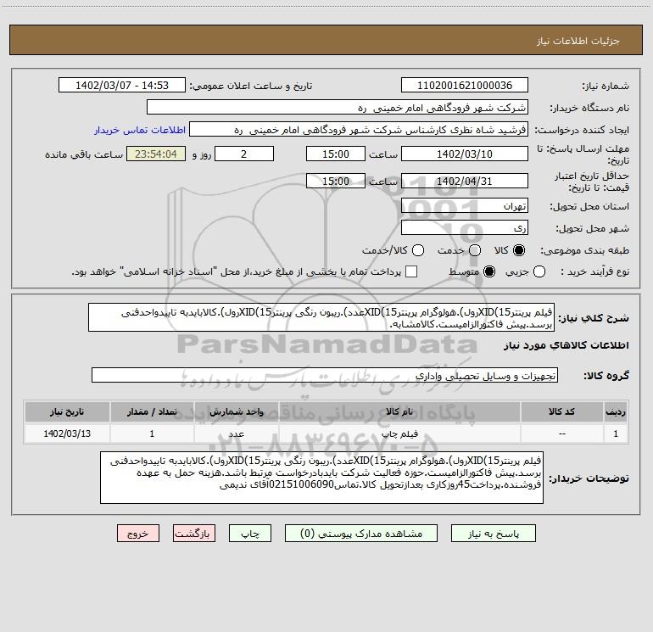The height and width of the screenshot is (632, 653).
Task: Select the خدمت radio option
Action: coord(475,250)
